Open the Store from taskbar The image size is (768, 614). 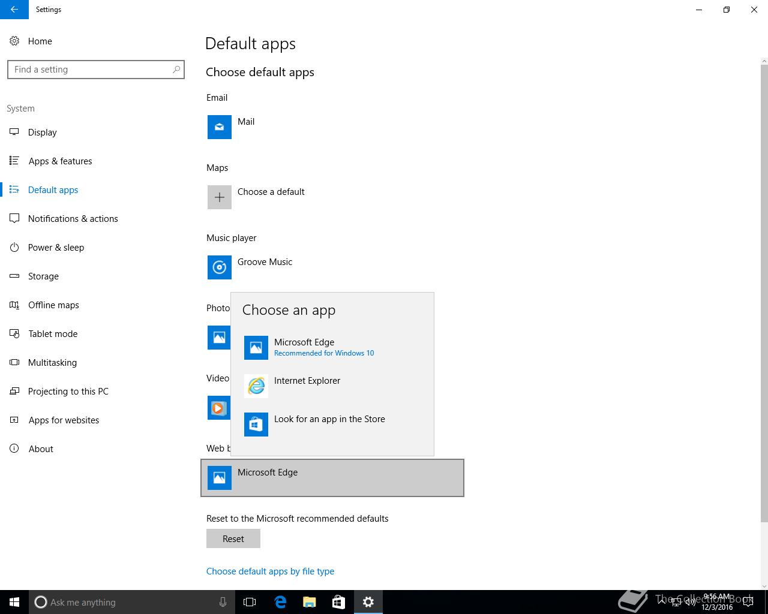pos(338,602)
